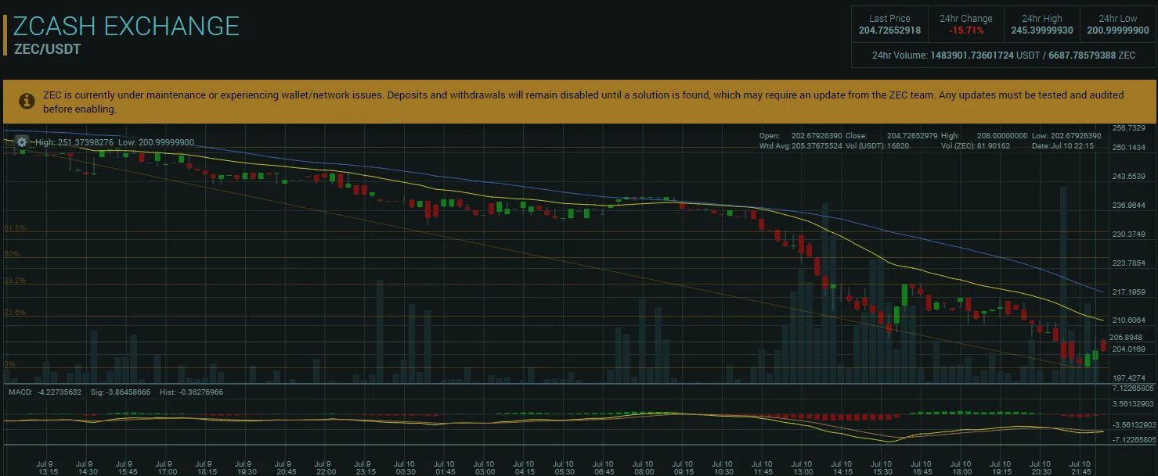Click the candle Close value 204.72652979
1158x476 pixels.
pyautogui.click(x=912, y=136)
